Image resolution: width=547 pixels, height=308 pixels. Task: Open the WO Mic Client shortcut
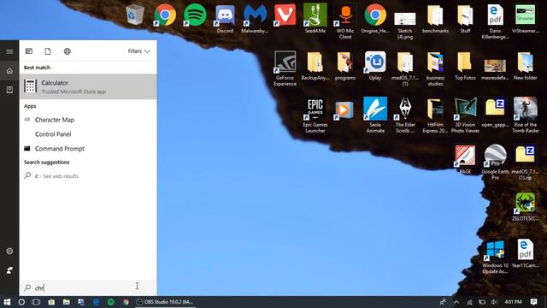[345, 21]
